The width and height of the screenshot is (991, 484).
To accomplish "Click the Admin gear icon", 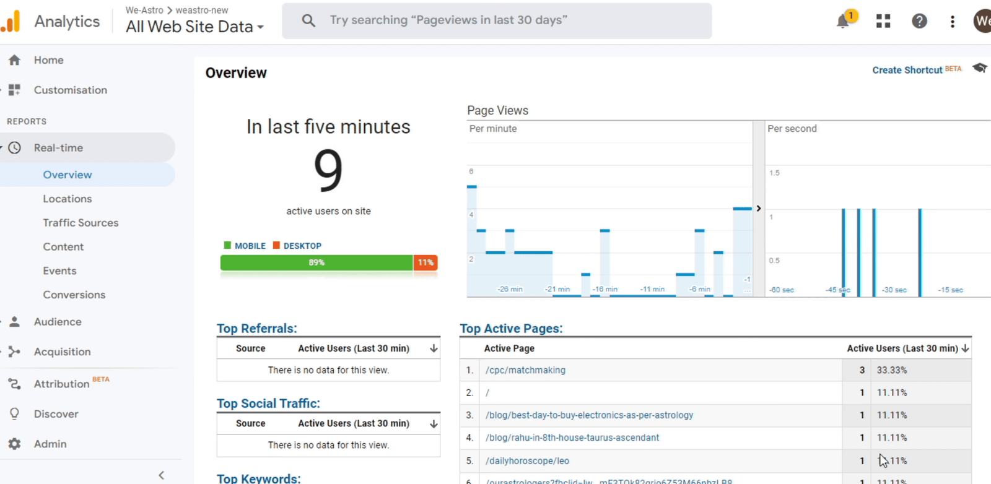I will click(14, 444).
